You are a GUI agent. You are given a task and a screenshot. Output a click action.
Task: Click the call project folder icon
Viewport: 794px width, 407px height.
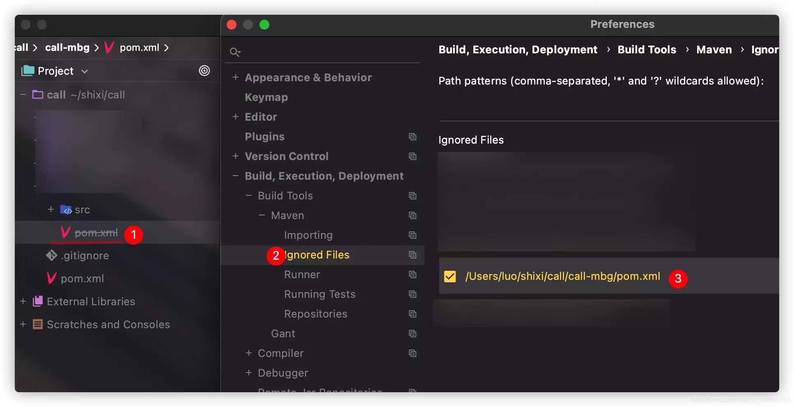pos(38,94)
